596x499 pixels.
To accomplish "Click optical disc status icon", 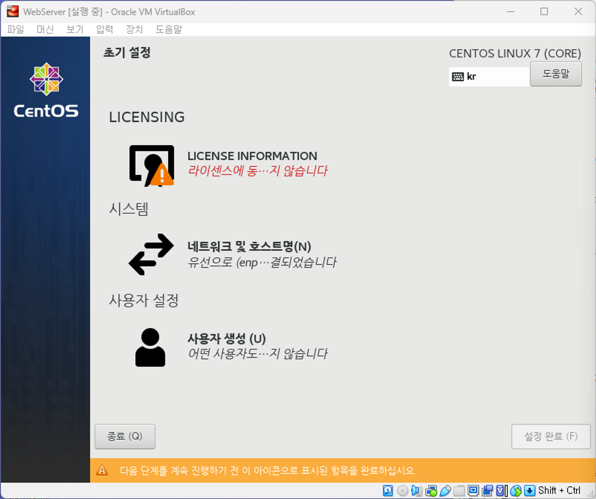I will click(402, 490).
